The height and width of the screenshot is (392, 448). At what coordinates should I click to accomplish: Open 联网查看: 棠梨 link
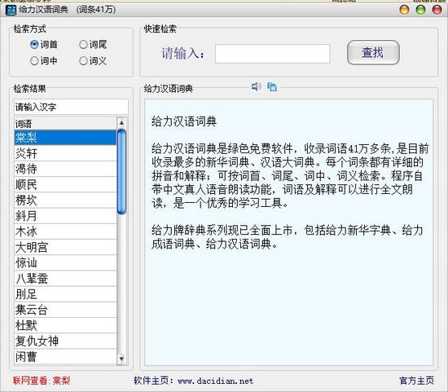(42, 381)
